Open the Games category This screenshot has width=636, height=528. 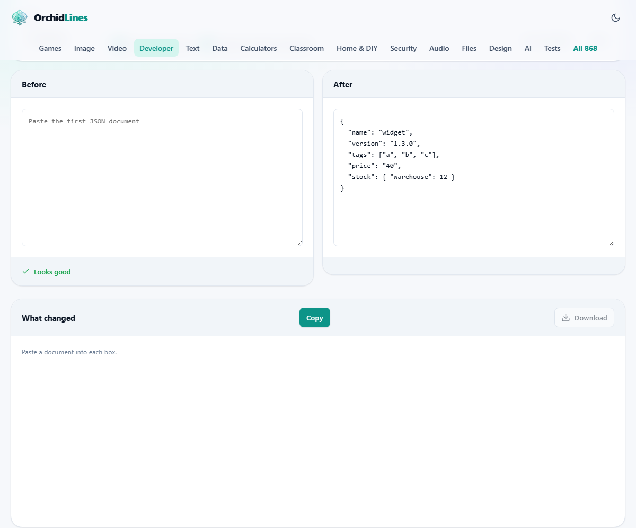click(x=50, y=48)
